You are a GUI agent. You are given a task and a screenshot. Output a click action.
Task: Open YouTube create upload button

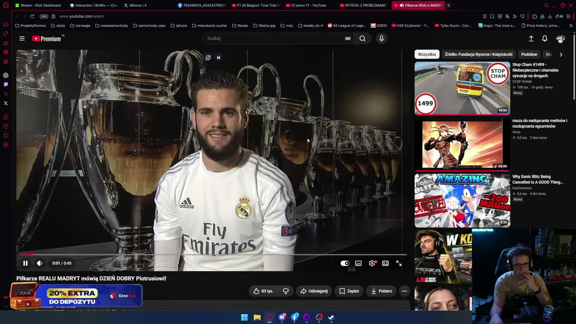click(531, 39)
